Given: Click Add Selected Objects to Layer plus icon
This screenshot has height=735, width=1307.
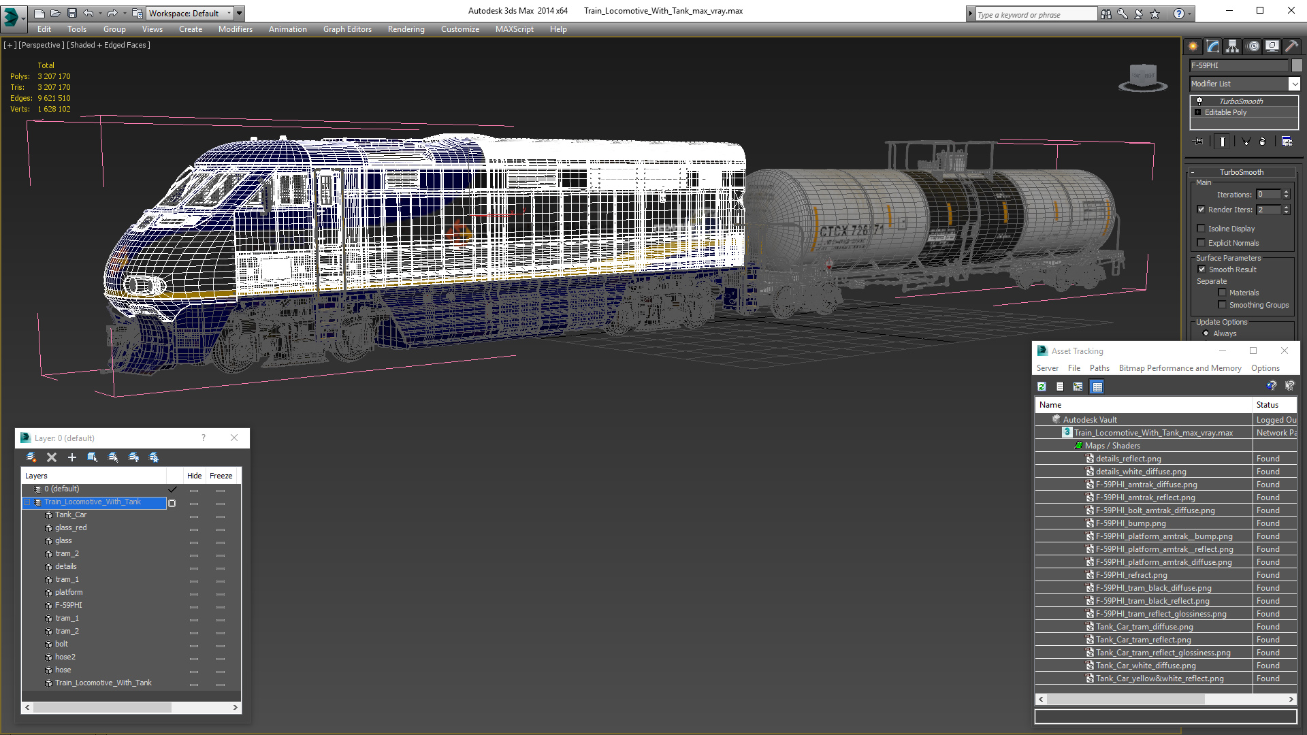Looking at the screenshot, I should pos(72,457).
